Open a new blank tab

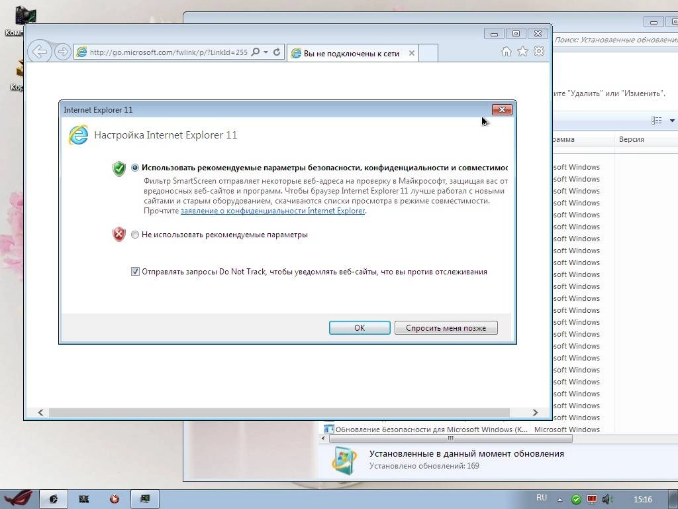pyautogui.click(x=428, y=53)
